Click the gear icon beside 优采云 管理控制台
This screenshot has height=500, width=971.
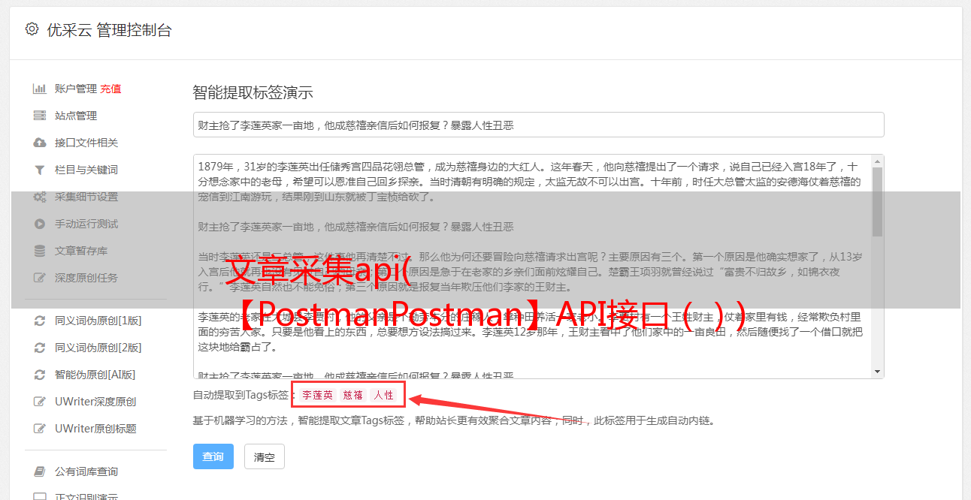(32, 29)
